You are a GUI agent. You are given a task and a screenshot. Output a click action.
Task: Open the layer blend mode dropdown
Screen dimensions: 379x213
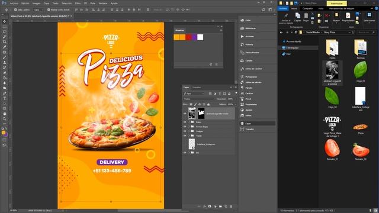click(x=199, y=99)
